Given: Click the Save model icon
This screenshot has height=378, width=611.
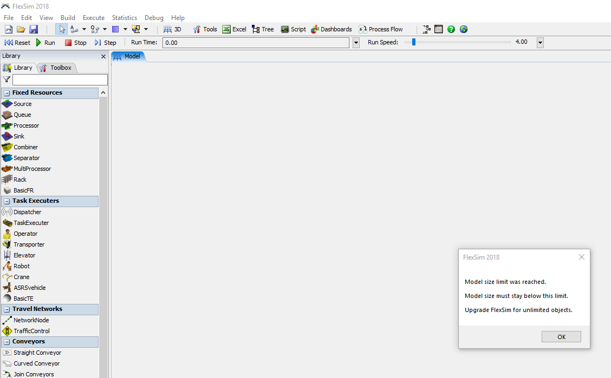Looking at the screenshot, I should (x=34, y=29).
